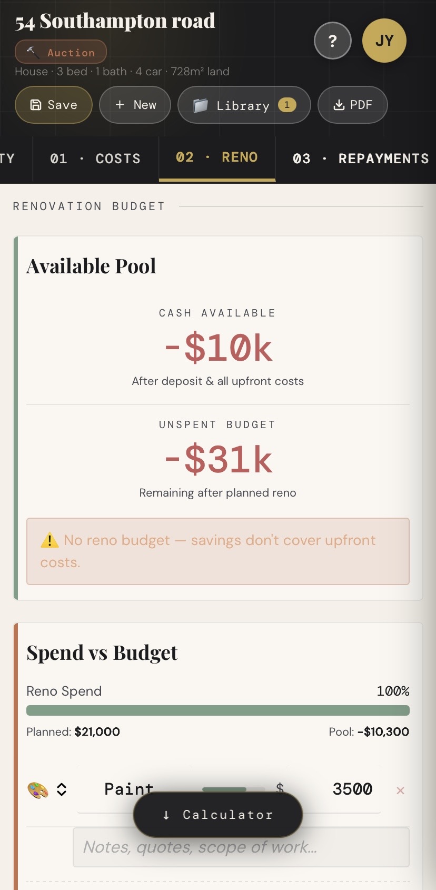Open the Calculator with the pill button
Image resolution: width=436 pixels, height=890 pixels.
point(217,815)
